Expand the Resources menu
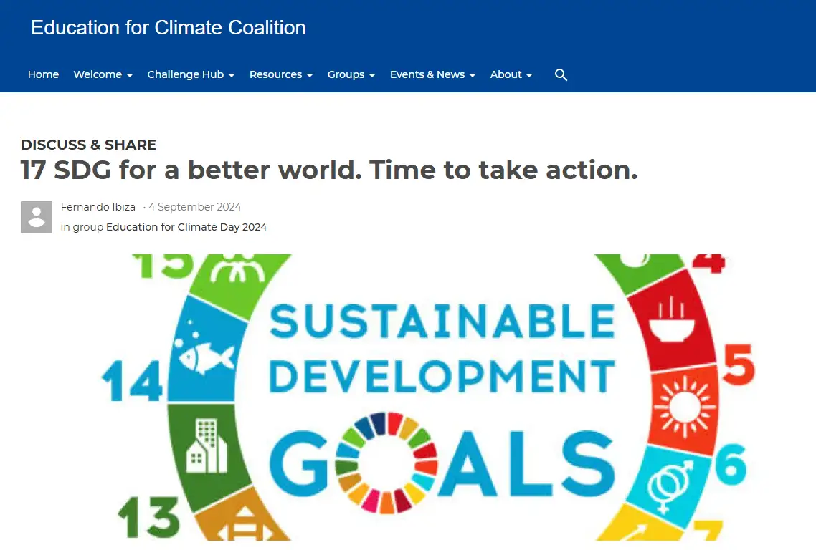 281,74
